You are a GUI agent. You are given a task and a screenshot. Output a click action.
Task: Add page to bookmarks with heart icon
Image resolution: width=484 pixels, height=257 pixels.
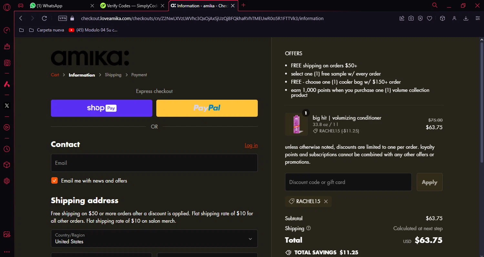click(429, 18)
